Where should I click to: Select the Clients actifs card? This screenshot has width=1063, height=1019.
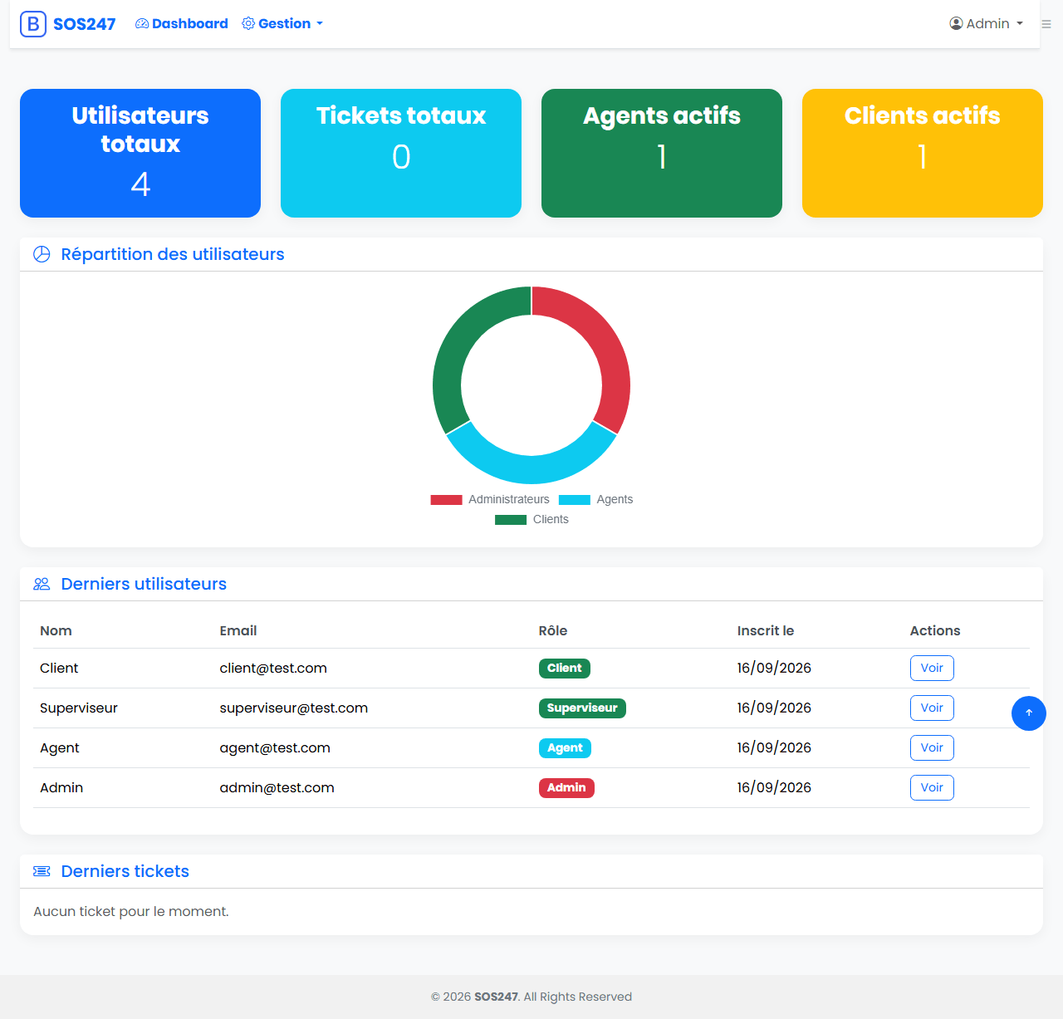point(923,154)
